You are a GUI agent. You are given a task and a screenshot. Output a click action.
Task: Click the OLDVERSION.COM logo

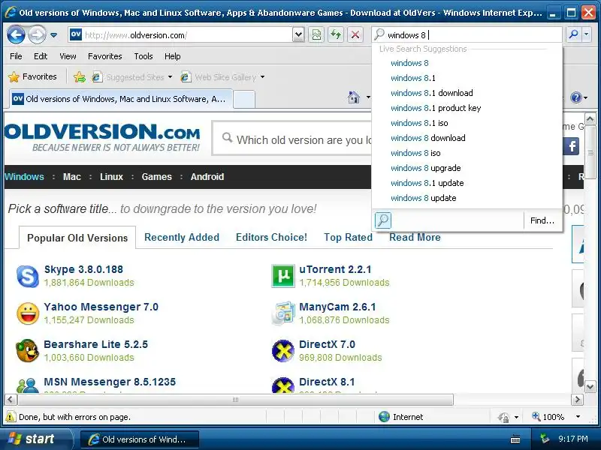[102, 137]
